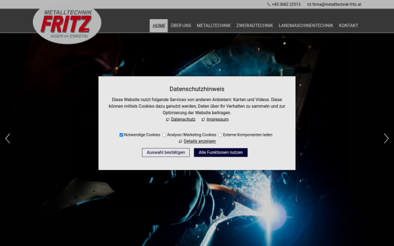Image resolution: width=394 pixels, height=246 pixels.
Task: Call phone number +43 3682 22513
Action: pos(286,5)
